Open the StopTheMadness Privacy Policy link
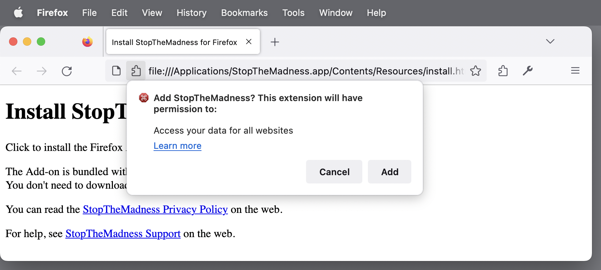Viewport: 601px width, 270px height. (x=155, y=209)
